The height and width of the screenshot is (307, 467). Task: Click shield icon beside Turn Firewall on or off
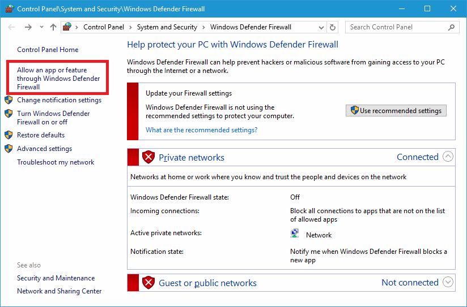pyautogui.click(x=9, y=114)
